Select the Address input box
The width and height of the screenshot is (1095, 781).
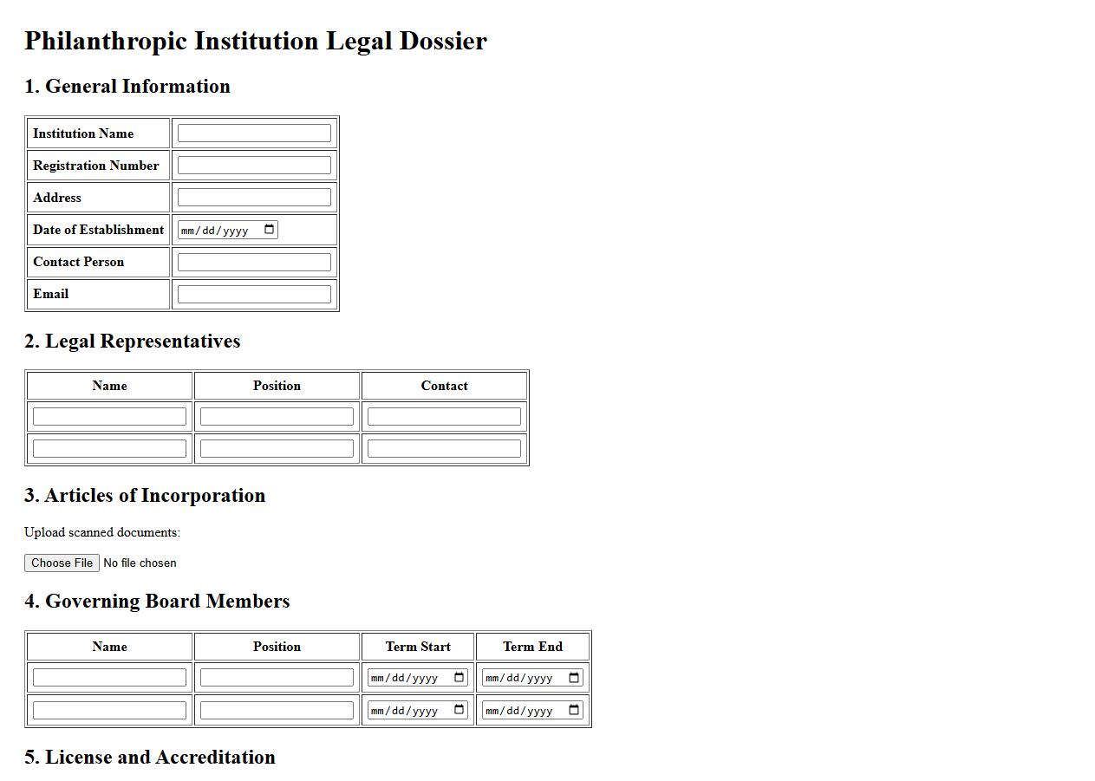tap(254, 198)
